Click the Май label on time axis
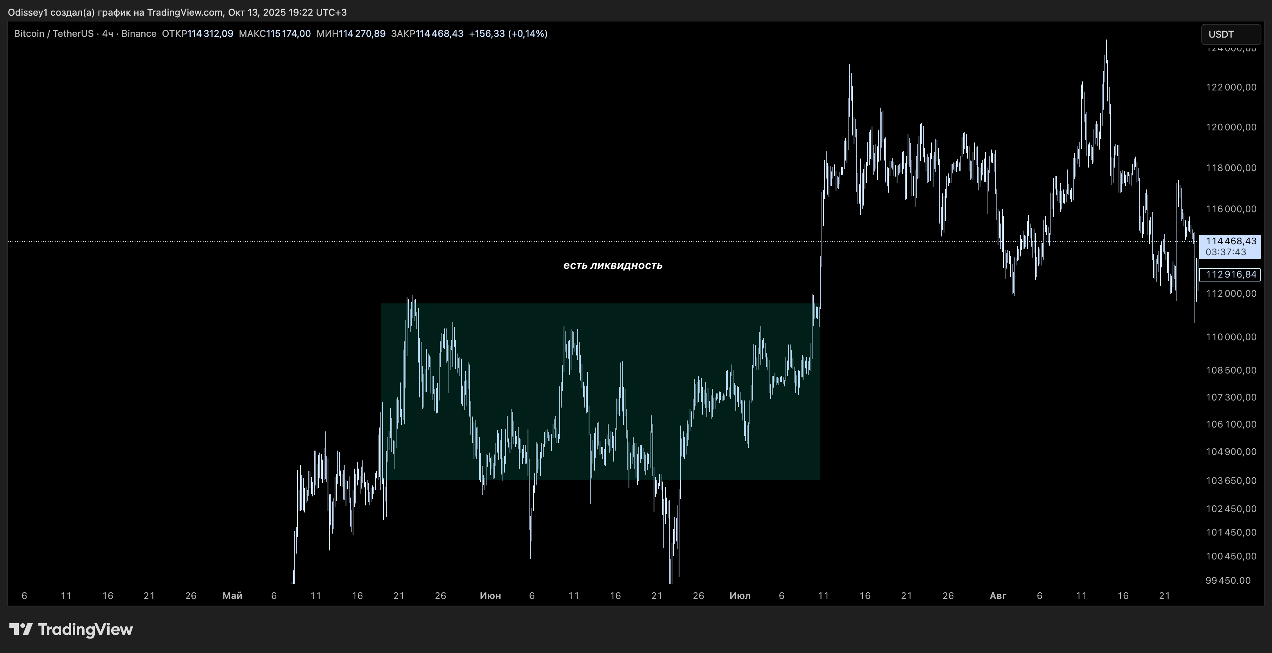This screenshot has width=1272, height=653. click(x=232, y=596)
